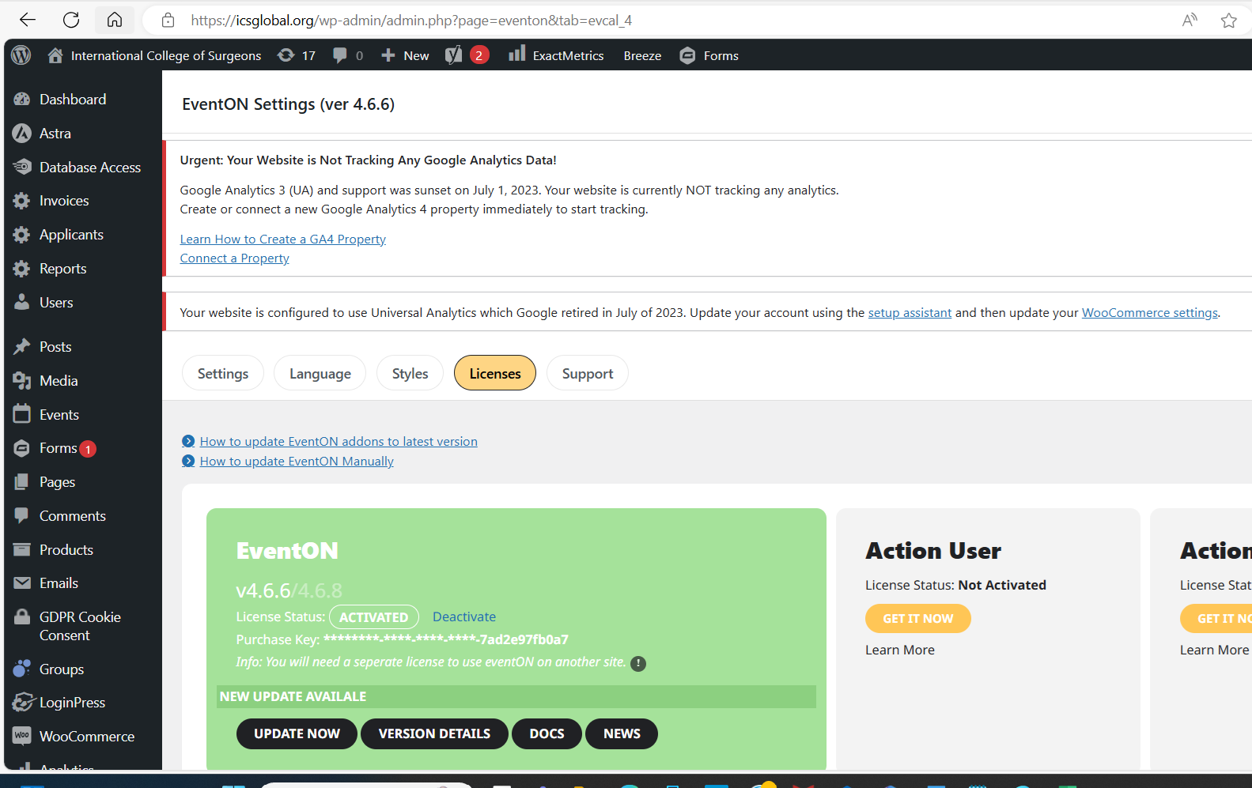The height and width of the screenshot is (788, 1252).
Task: Open the setup assistant link
Action: [910, 313]
